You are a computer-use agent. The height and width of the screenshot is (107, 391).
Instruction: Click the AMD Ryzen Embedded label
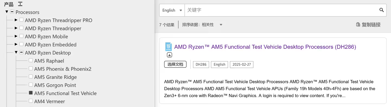click(51, 45)
